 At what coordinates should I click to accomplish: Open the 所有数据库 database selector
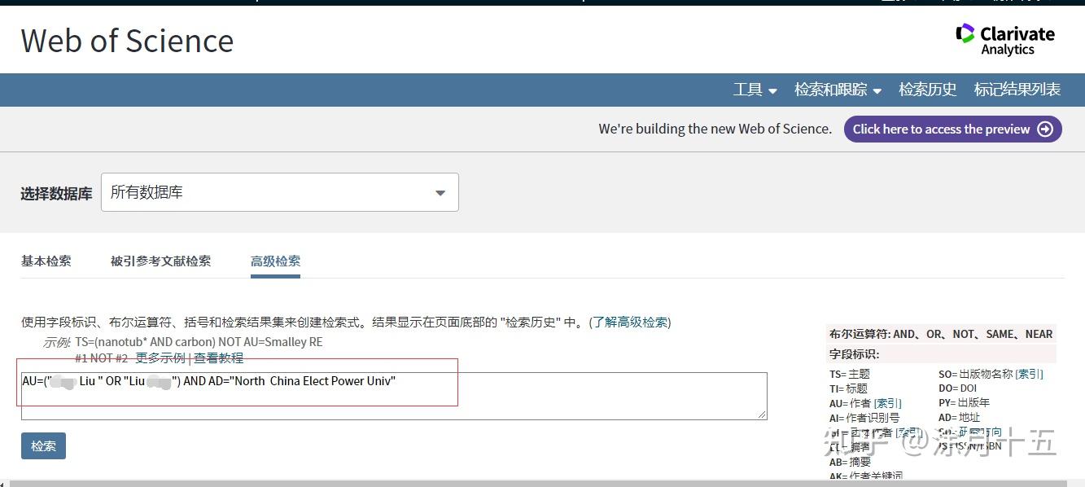280,192
